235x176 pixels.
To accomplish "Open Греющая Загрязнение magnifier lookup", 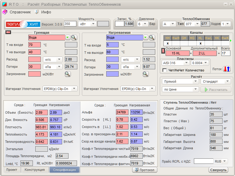I will (x=68, y=74).
